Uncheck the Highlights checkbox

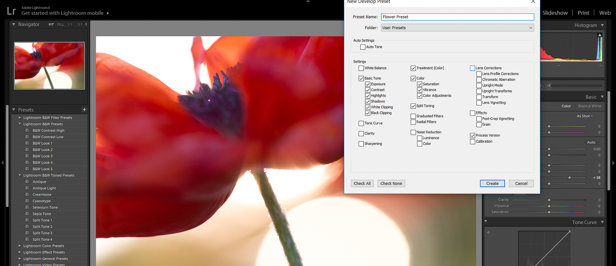(368, 95)
